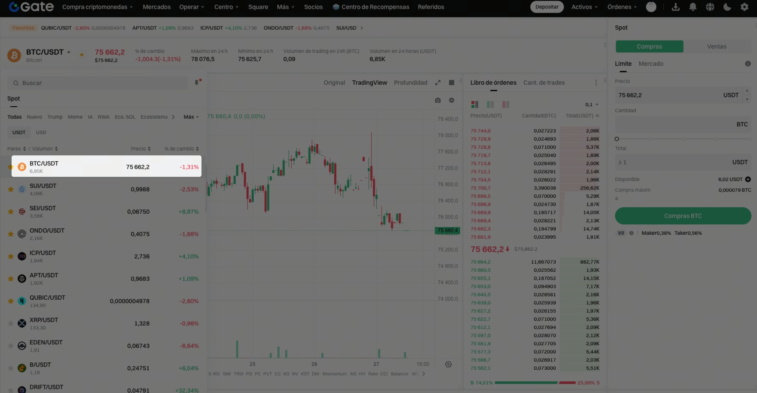
Task: Sort pairs by Precio column
Action: (x=141, y=149)
